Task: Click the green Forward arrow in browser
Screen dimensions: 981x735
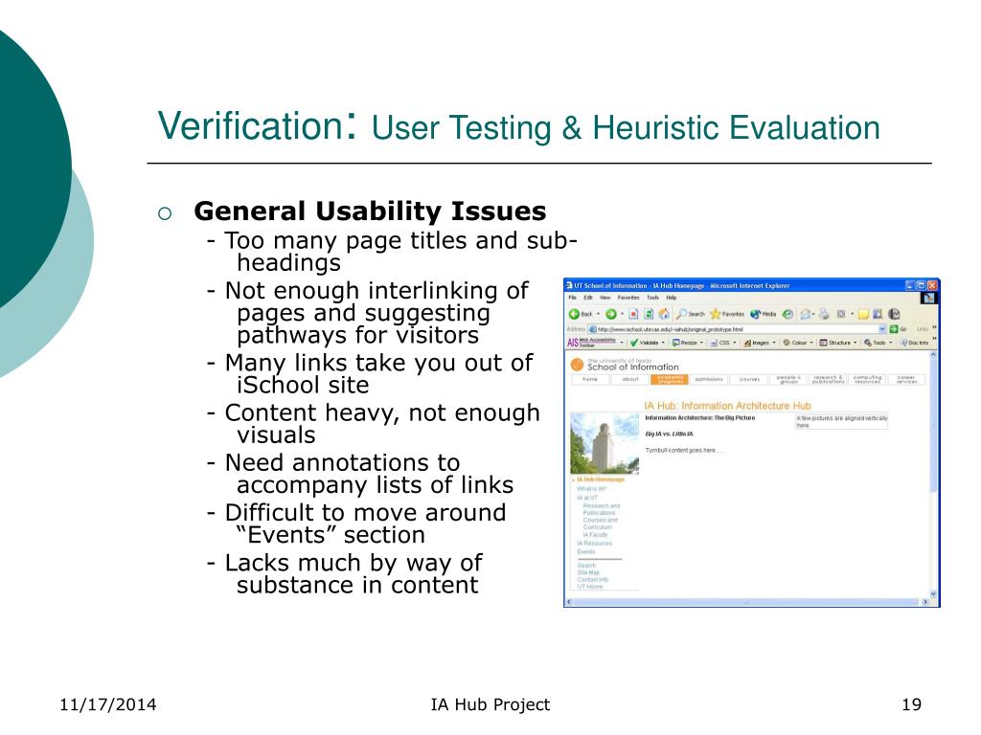Action: coord(610,314)
